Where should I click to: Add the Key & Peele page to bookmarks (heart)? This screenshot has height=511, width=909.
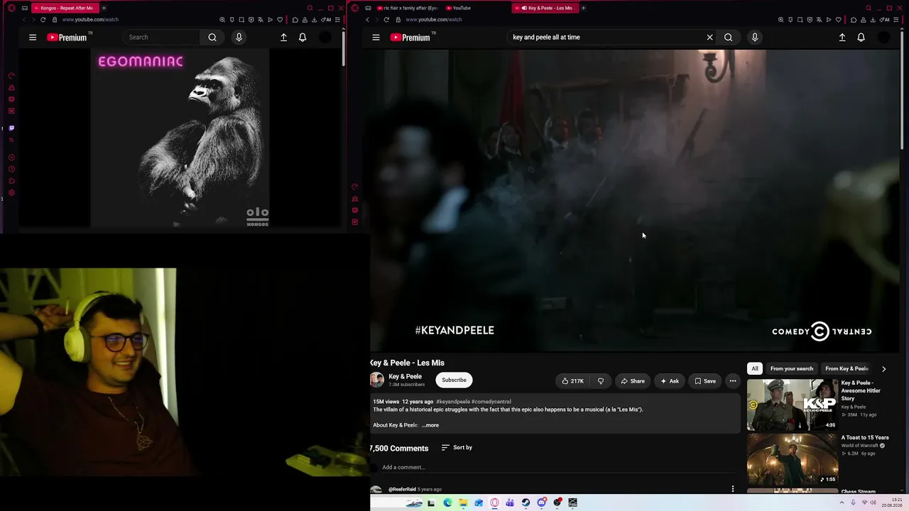coord(838,20)
